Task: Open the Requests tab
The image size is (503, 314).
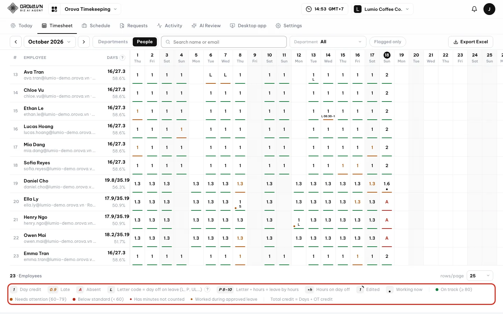Action: [133, 26]
